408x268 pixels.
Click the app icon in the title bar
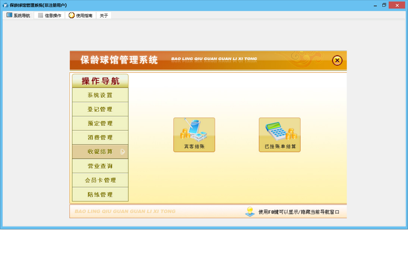point(5,5)
